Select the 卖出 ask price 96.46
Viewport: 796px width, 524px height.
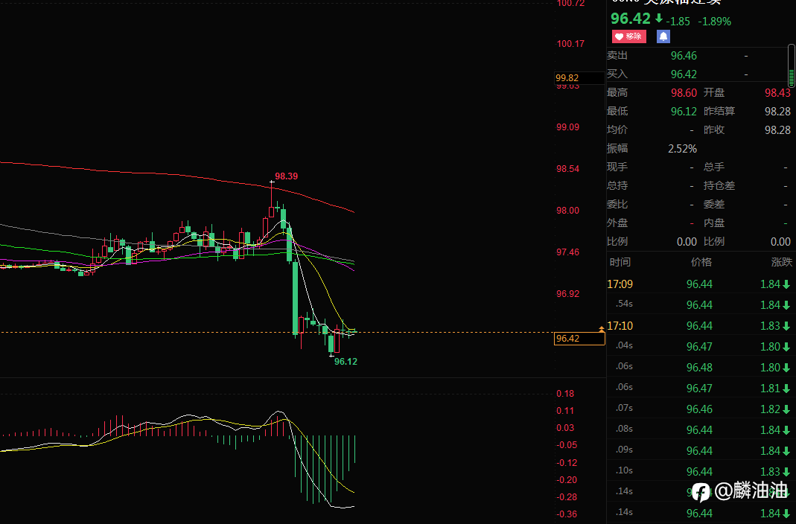point(684,56)
